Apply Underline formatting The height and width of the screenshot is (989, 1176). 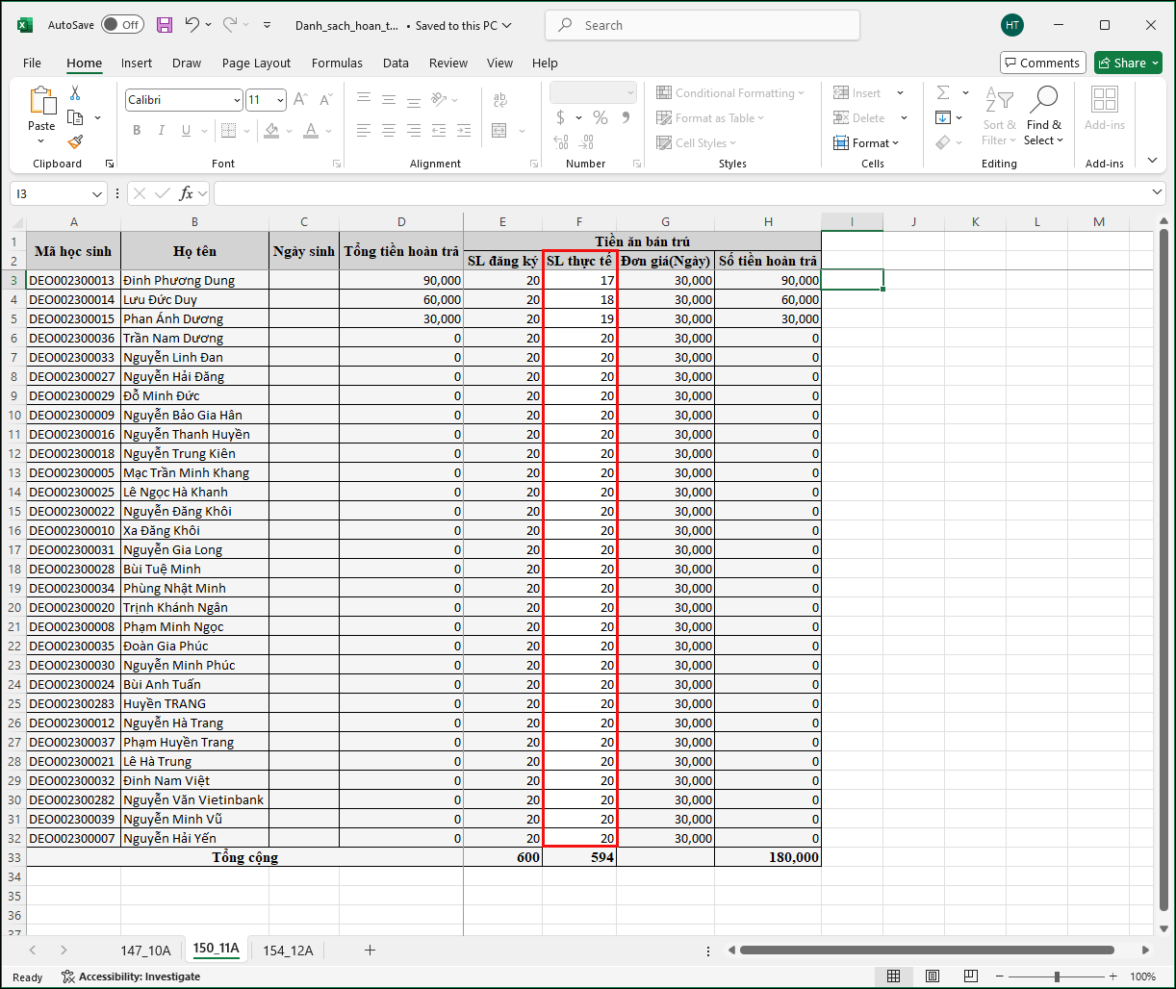click(185, 130)
